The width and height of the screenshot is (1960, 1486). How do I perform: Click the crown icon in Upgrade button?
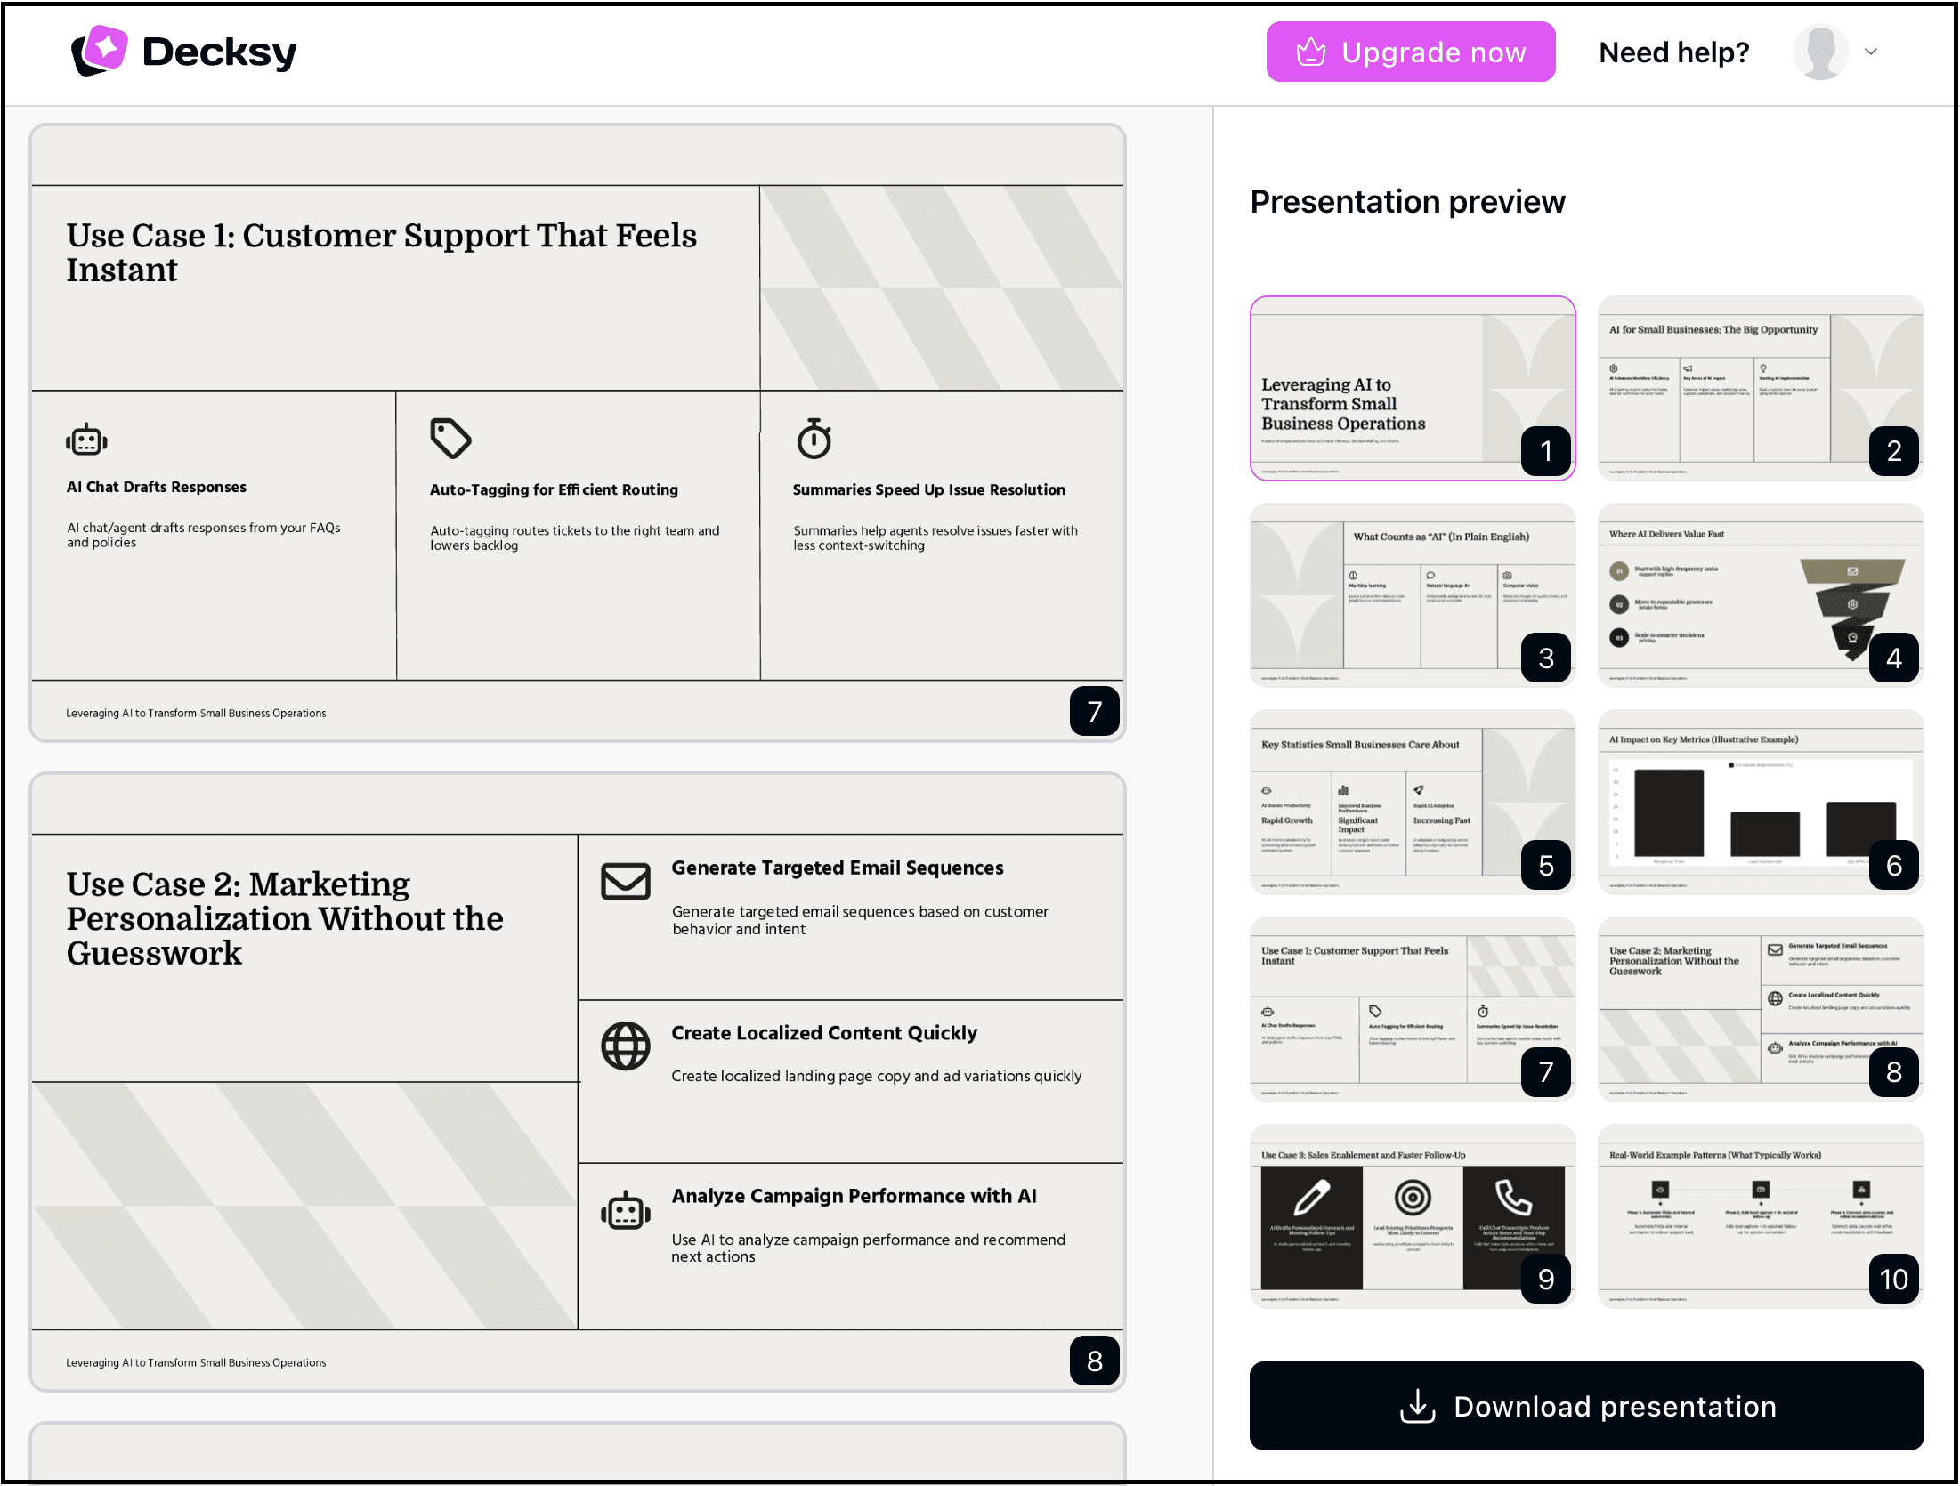[1310, 52]
